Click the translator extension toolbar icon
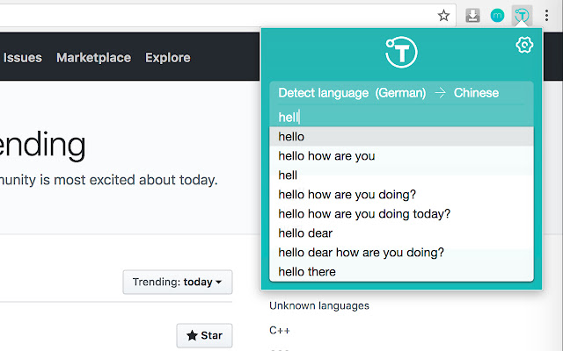563x351 pixels. pyautogui.click(x=522, y=15)
